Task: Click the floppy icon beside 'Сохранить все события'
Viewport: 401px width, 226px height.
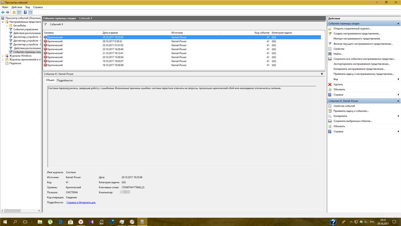Action: pos(330,59)
